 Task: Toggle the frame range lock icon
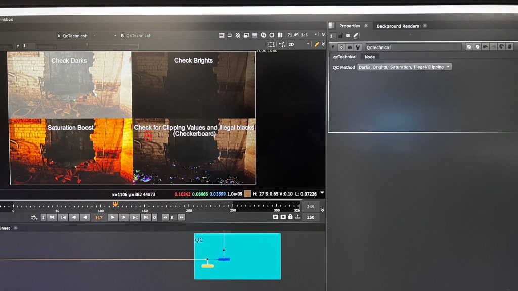click(x=290, y=216)
